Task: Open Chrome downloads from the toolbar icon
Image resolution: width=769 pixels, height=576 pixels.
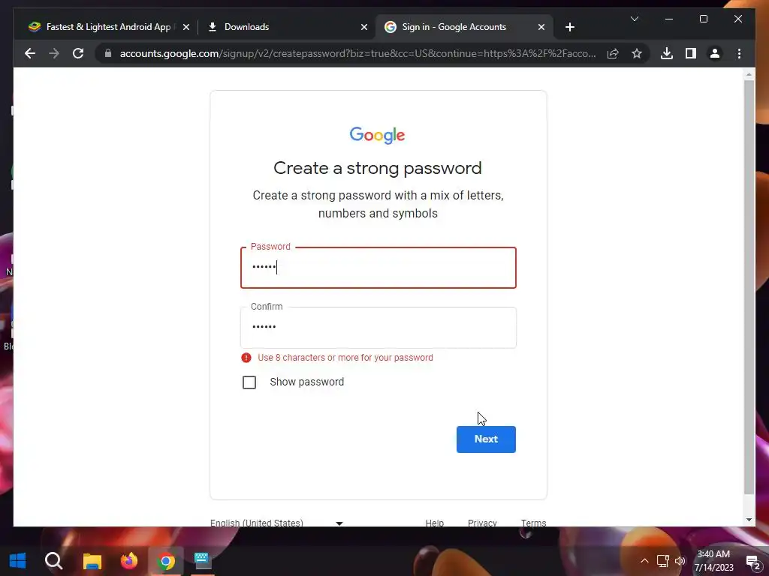Action: pyautogui.click(x=667, y=53)
